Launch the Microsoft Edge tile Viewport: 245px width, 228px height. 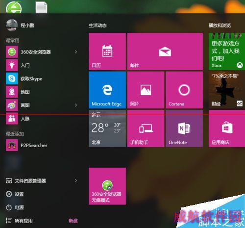[107, 90]
